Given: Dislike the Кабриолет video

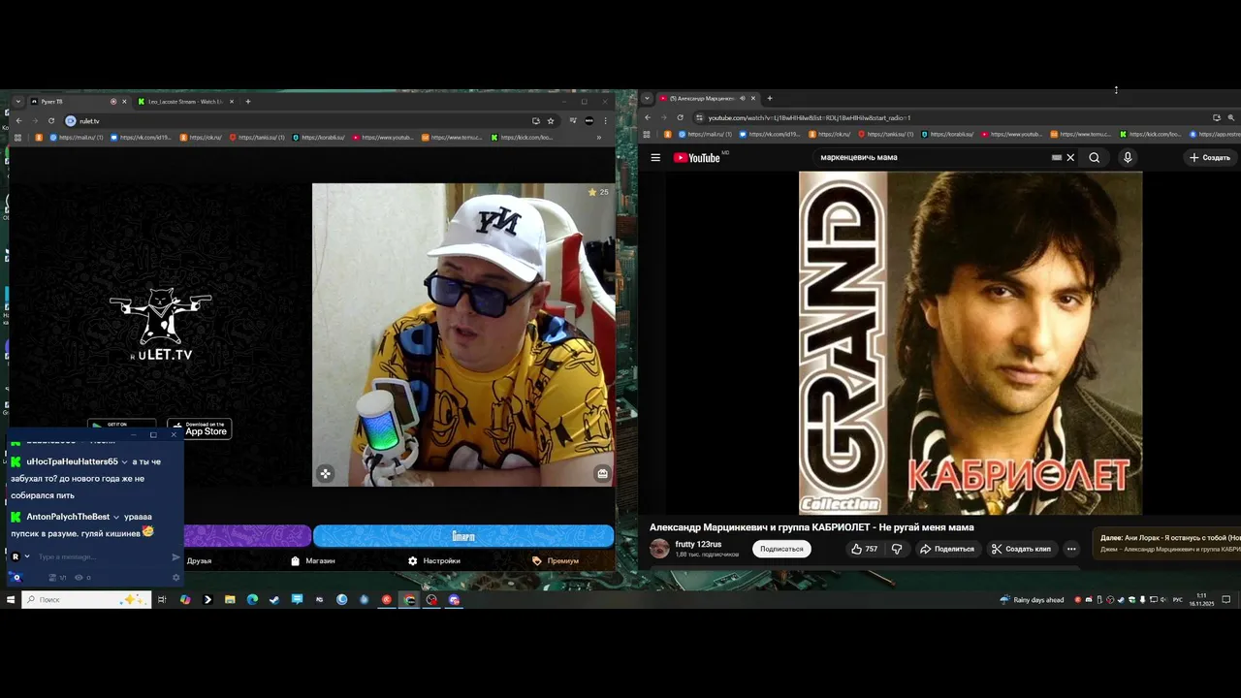Looking at the screenshot, I should (x=896, y=549).
